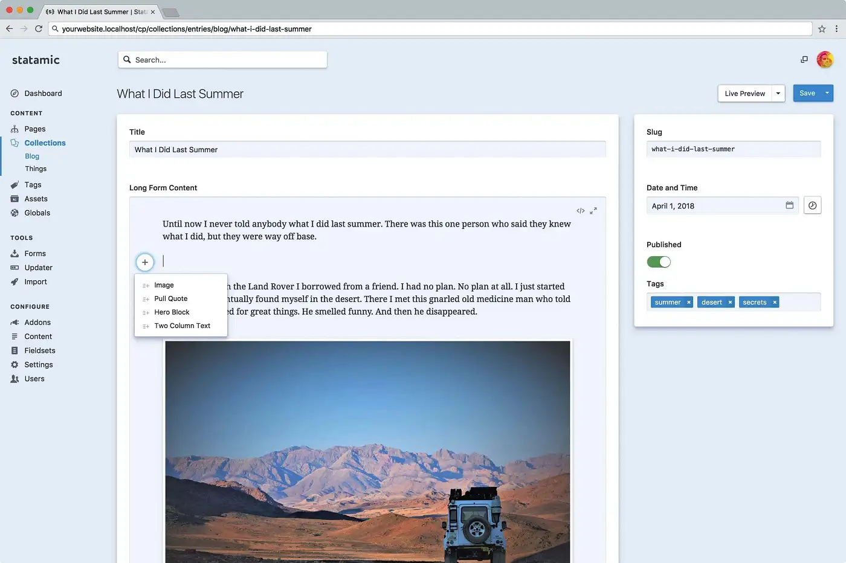Click the Slug input field
The height and width of the screenshot is (563, 846).
734,149
